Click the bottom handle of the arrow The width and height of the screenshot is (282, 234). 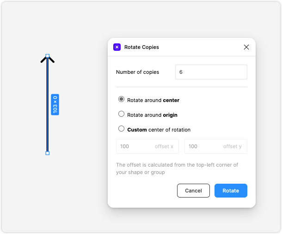(x=48, y=153)
